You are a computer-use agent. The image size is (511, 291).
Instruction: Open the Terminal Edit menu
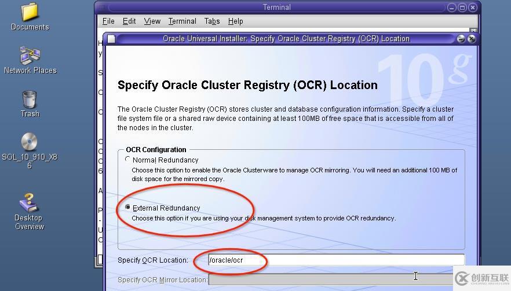(129, 21)
